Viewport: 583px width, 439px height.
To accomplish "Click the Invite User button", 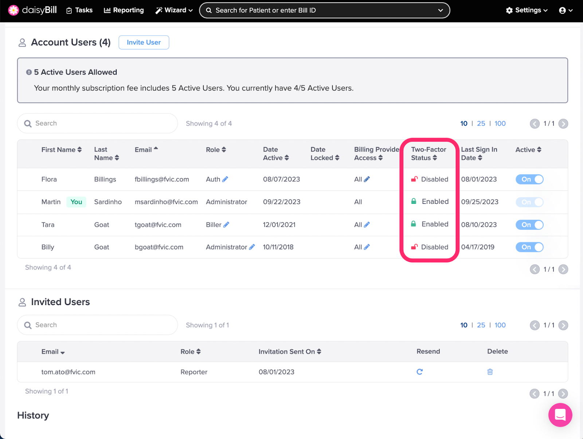I will tap(144, 42).
